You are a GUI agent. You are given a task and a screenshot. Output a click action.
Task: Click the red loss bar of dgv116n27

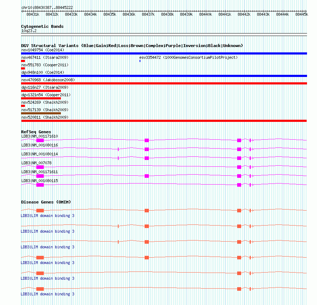pos(41,91)
